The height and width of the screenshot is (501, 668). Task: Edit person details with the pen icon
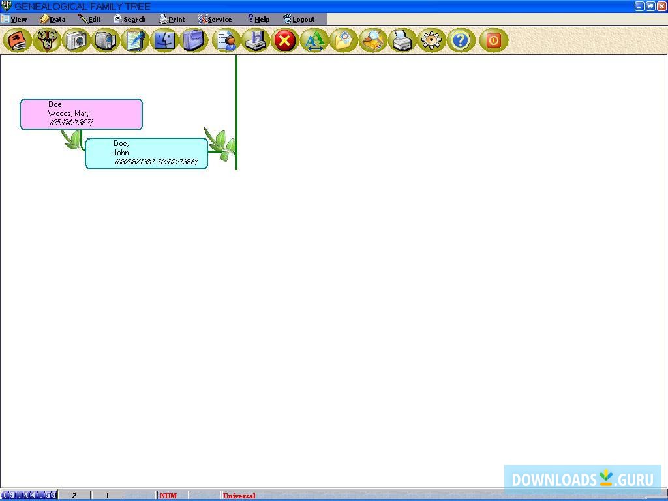(x=135, y=40)
